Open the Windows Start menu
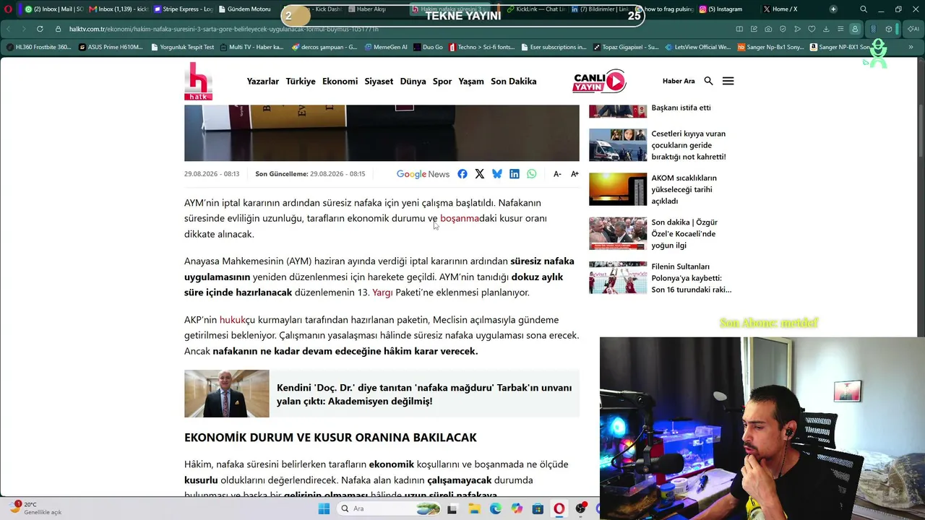Screen dimensions: 925x520 coord(324,508)
